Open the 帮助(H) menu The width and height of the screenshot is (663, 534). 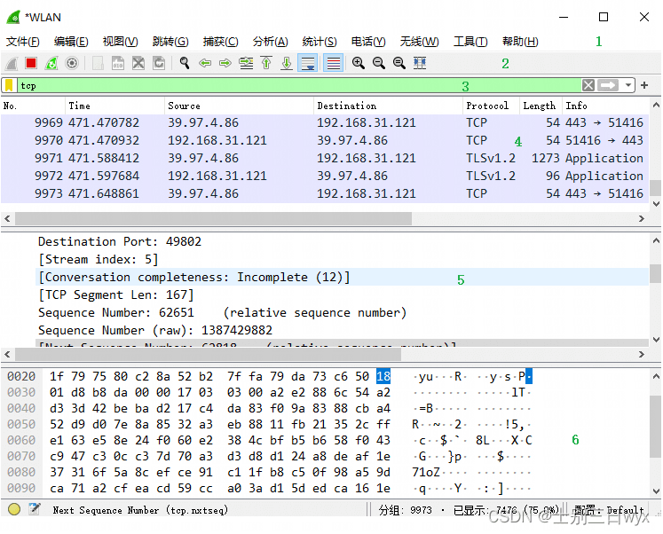click(520, 42)
